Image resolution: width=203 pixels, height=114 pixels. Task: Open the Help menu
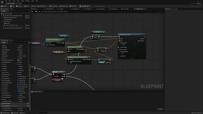[x=37, y=1]
